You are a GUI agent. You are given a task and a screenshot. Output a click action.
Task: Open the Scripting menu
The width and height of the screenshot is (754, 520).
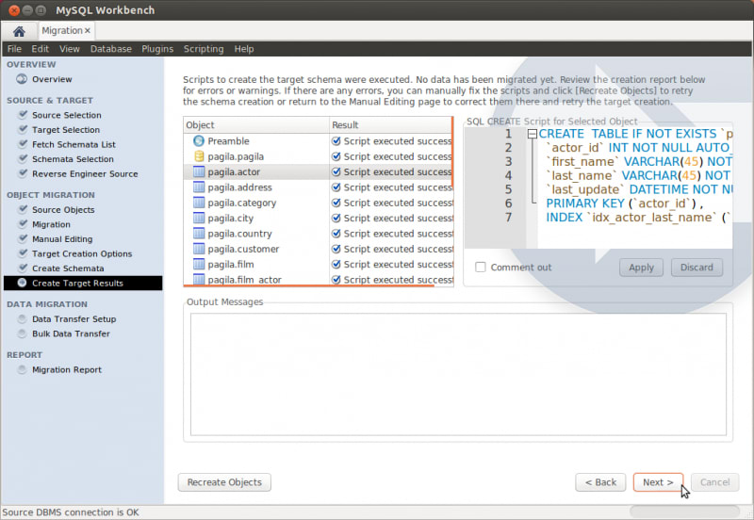pos(204,49)
